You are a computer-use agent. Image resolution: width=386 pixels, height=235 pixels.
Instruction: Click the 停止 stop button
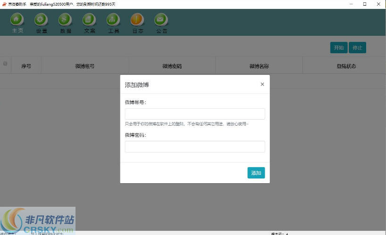357,48
